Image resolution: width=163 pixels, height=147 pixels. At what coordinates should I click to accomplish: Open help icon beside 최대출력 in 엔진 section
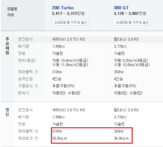pyautogui.click(x=36, y=131)
